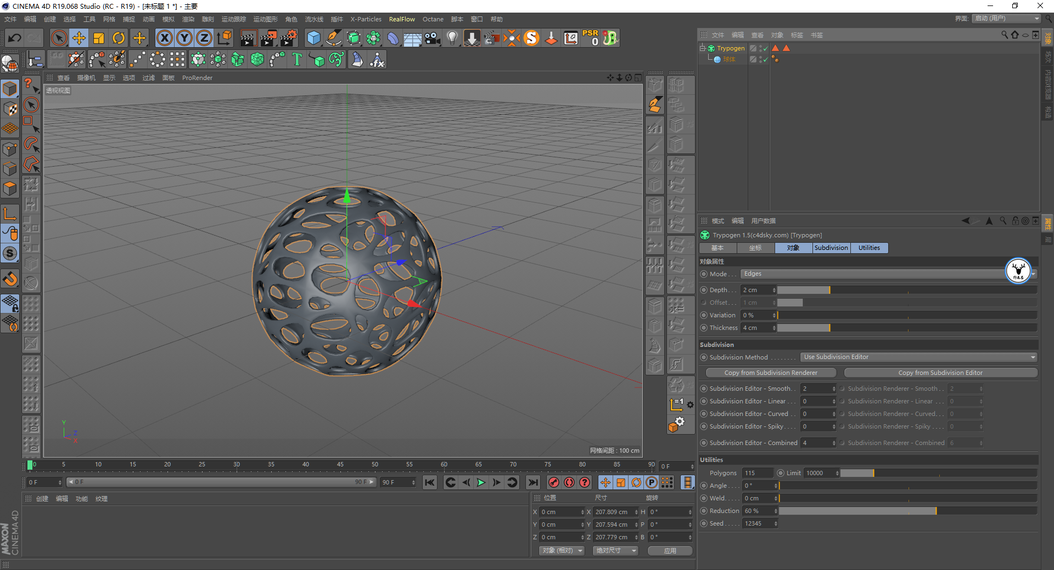Go to end of animation

click(532, 482)
